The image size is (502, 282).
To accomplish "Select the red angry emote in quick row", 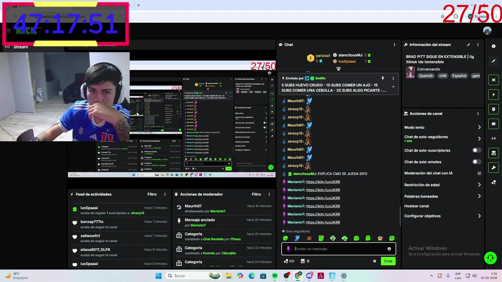I will [x=309, y=238].
